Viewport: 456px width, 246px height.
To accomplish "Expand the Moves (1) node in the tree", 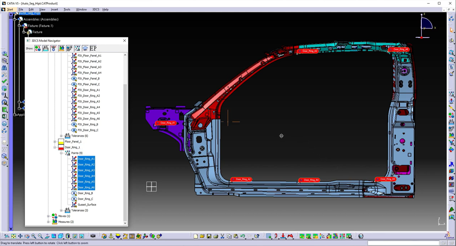I will [x=48, y=216].
